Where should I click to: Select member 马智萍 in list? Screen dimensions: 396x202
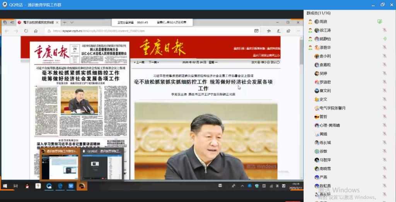(x=325, y=160)
